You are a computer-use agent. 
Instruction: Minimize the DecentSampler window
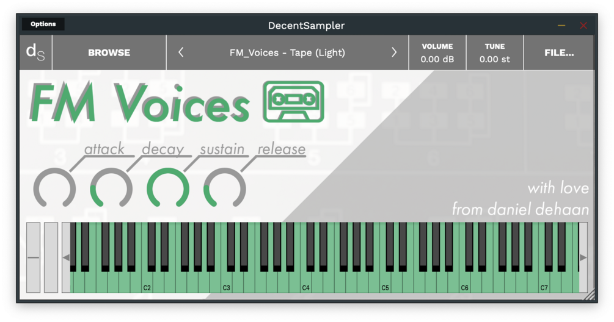coord(561,26)
